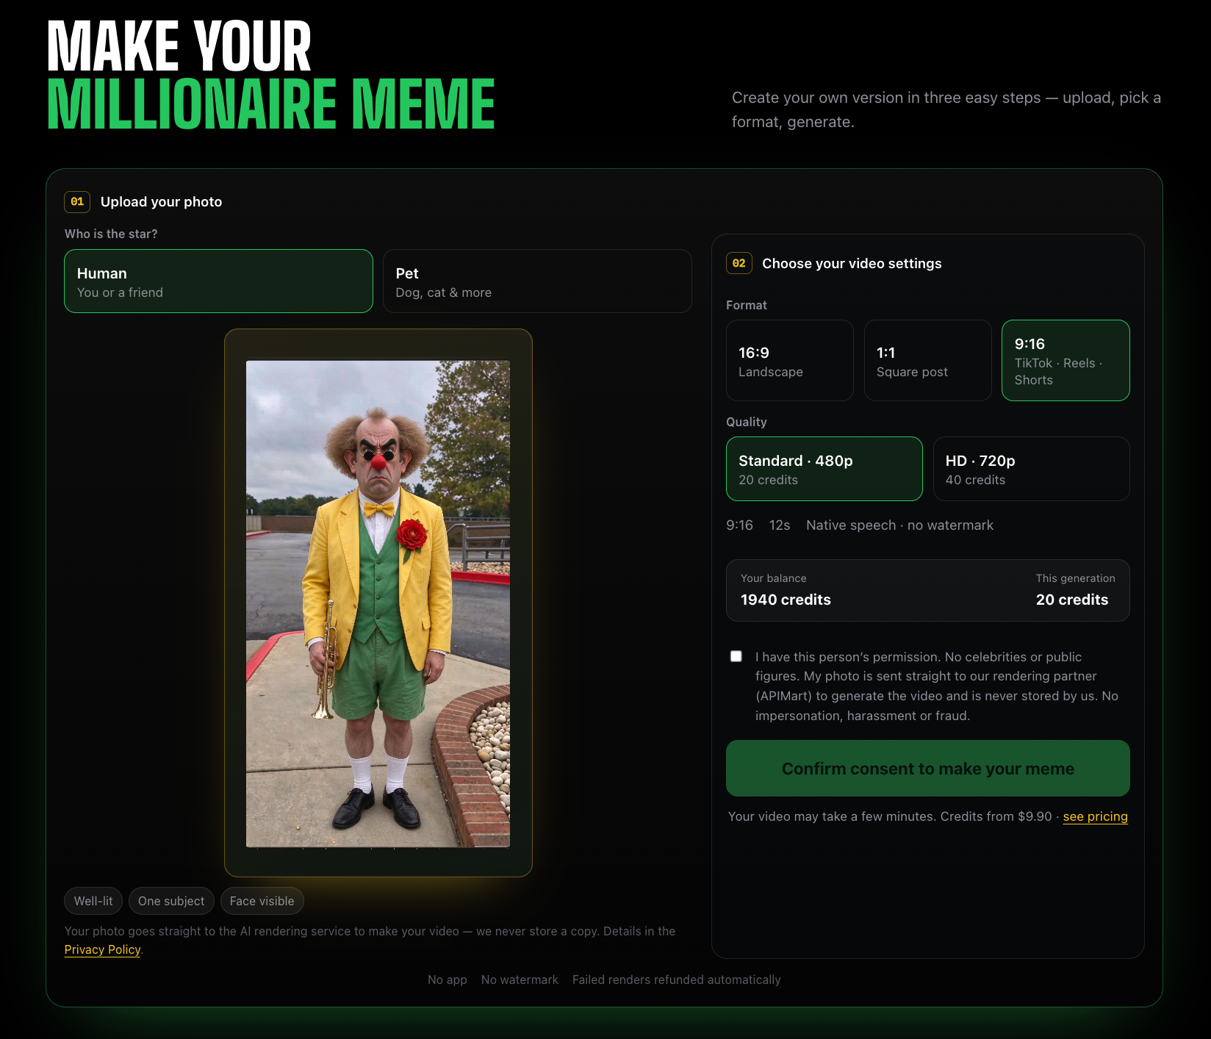
Task: Tick the permission consent checkbox
Action: (736, 656)
